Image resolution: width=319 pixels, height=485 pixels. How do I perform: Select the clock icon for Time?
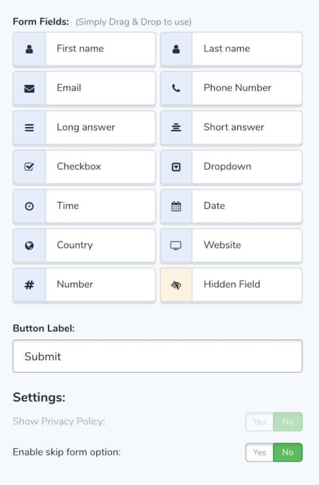click(29, 207)
